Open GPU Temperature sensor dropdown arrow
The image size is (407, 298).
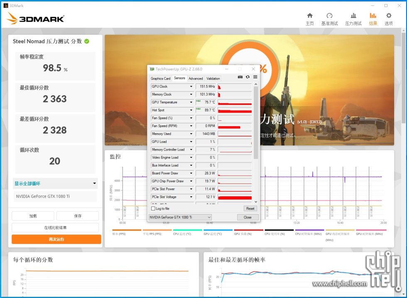191,103
